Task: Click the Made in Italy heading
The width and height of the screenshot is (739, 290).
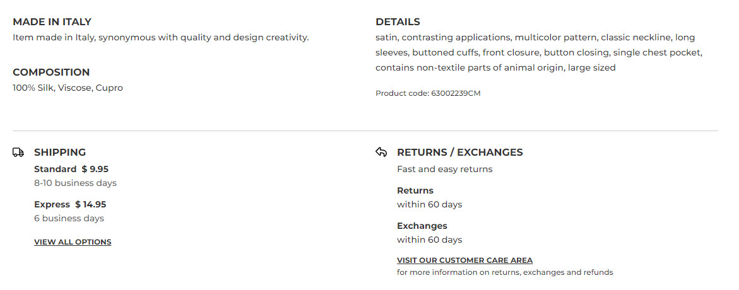Action: [52, 22]
